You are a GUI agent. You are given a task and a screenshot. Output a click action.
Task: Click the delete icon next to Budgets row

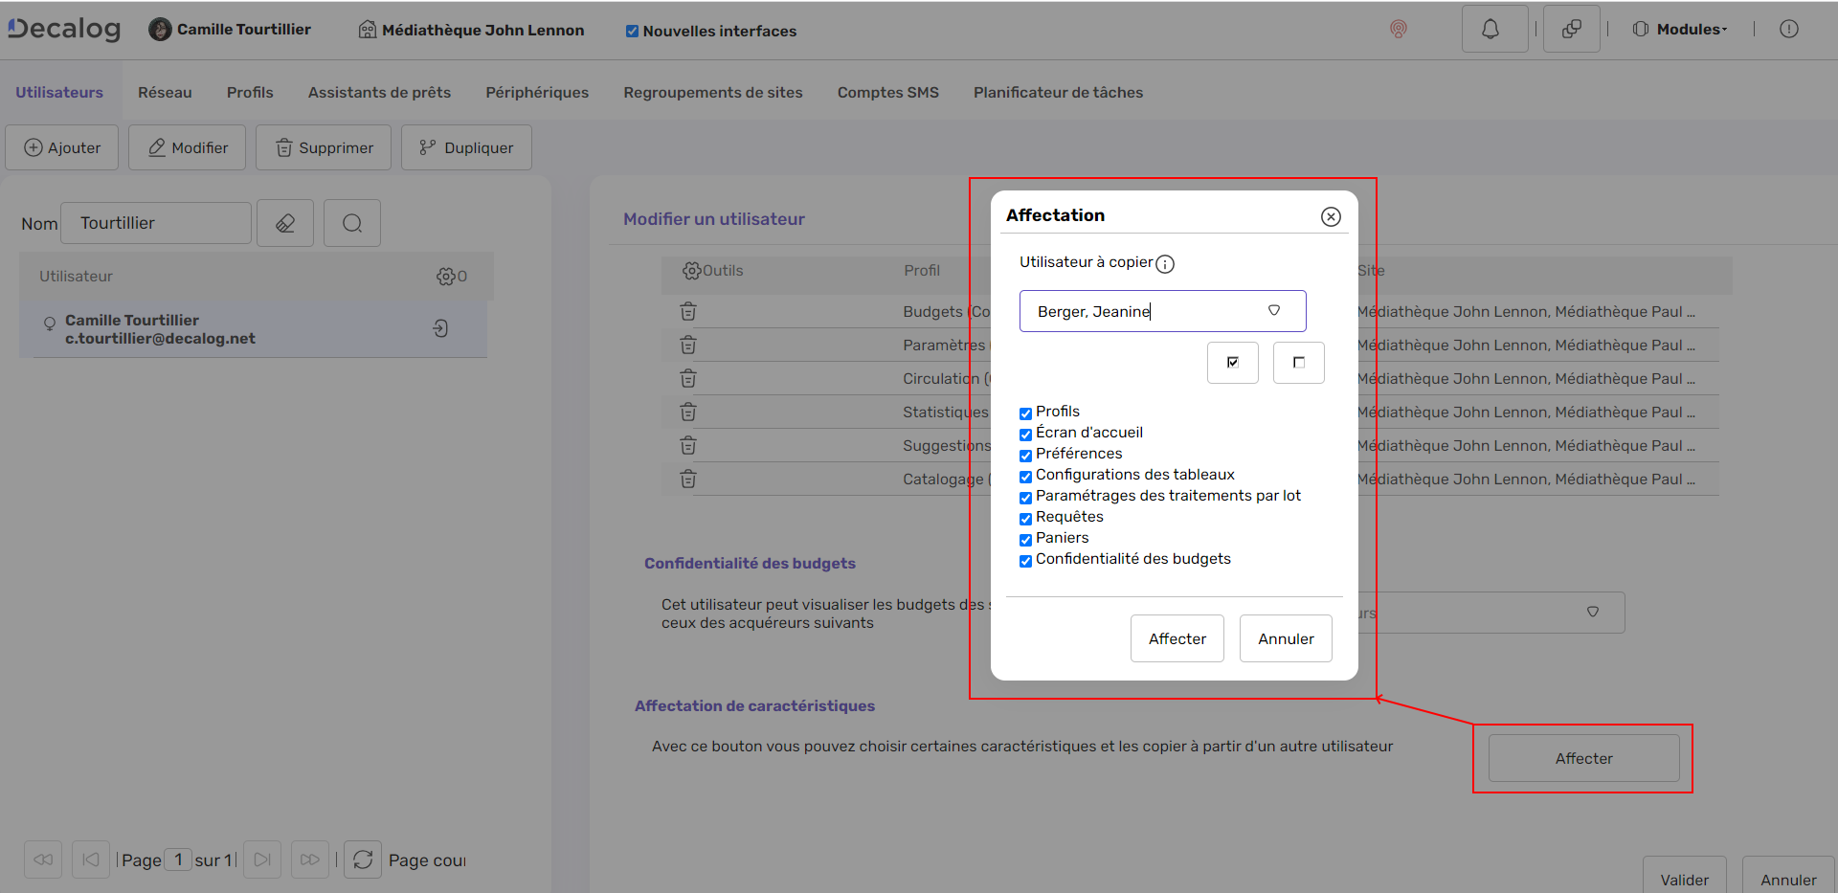688,311
